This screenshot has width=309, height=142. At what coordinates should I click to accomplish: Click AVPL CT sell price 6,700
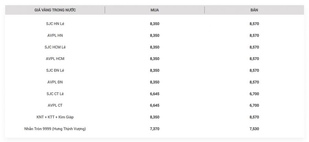click(x=254, y=105)
